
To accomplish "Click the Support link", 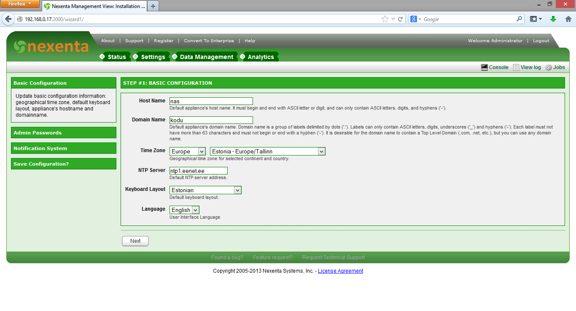I will [135, 41].
